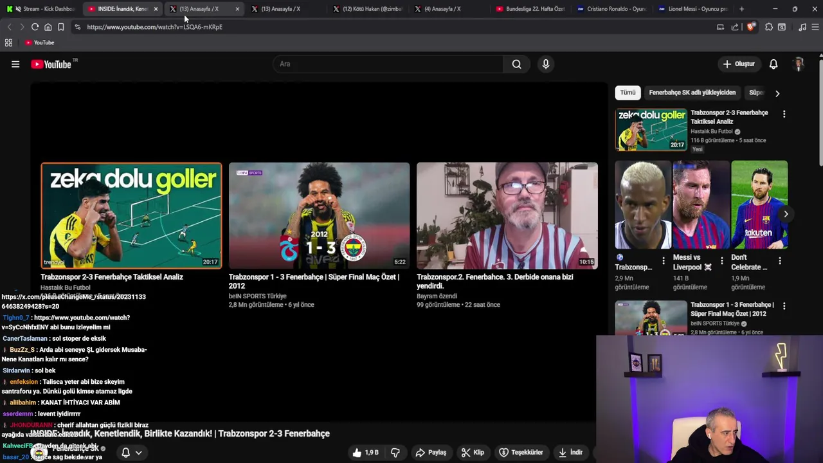Image resolution: width=823 pixels, height=463 pixels.
Task: Open end-screen title Trabzonspor.2. Fenerbahce. 3. Derbide
Action: pos(495,281)
